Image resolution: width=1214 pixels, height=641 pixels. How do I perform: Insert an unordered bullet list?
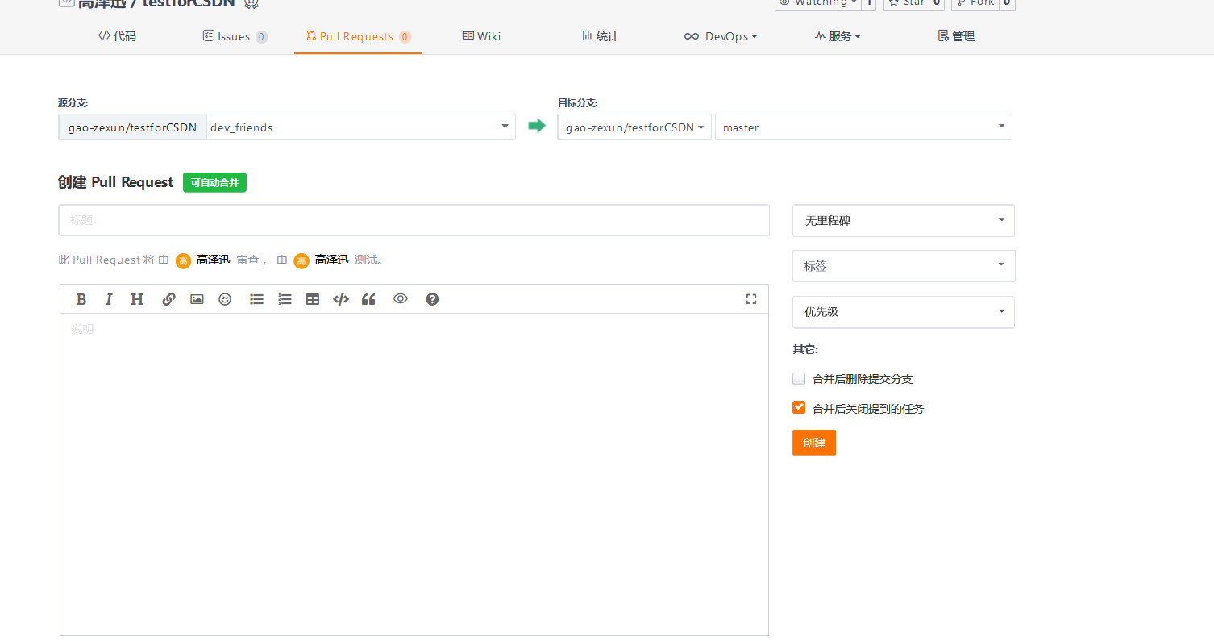point(256,299)
